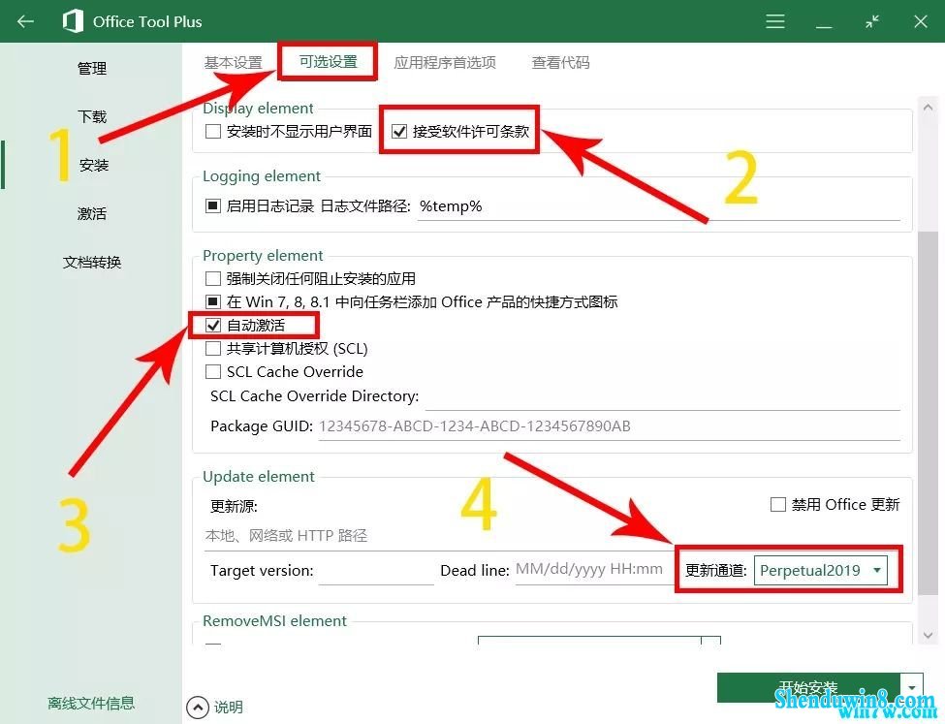The image size is (945, 724).
Task: Click the 开始安装 button
Action: tap(808, 688)
